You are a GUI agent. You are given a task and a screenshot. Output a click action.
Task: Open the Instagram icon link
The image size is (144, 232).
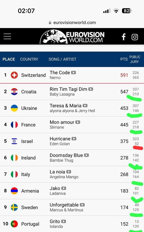(x=135, y=37)
